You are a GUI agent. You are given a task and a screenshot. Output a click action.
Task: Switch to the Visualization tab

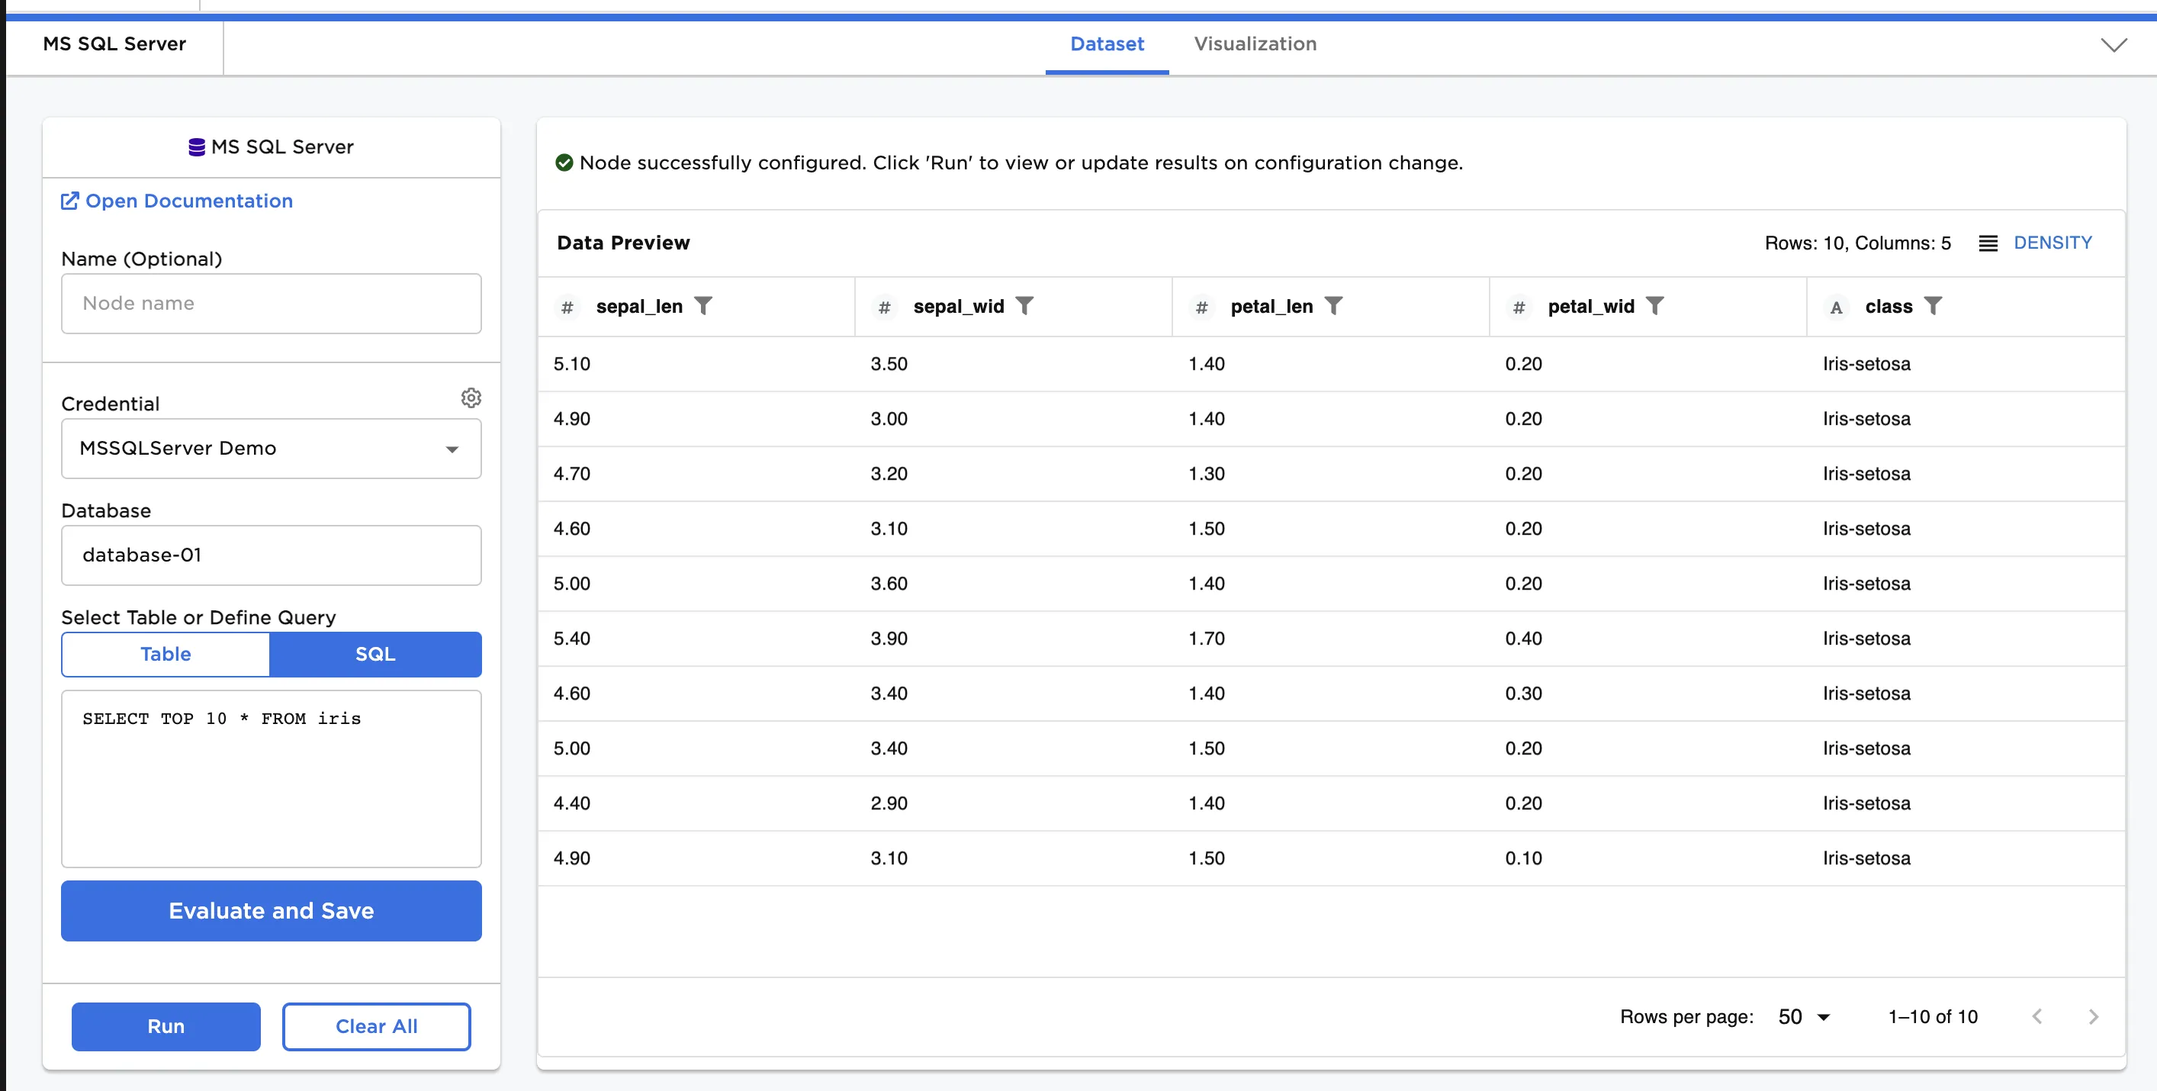(x=1255, y=44)
